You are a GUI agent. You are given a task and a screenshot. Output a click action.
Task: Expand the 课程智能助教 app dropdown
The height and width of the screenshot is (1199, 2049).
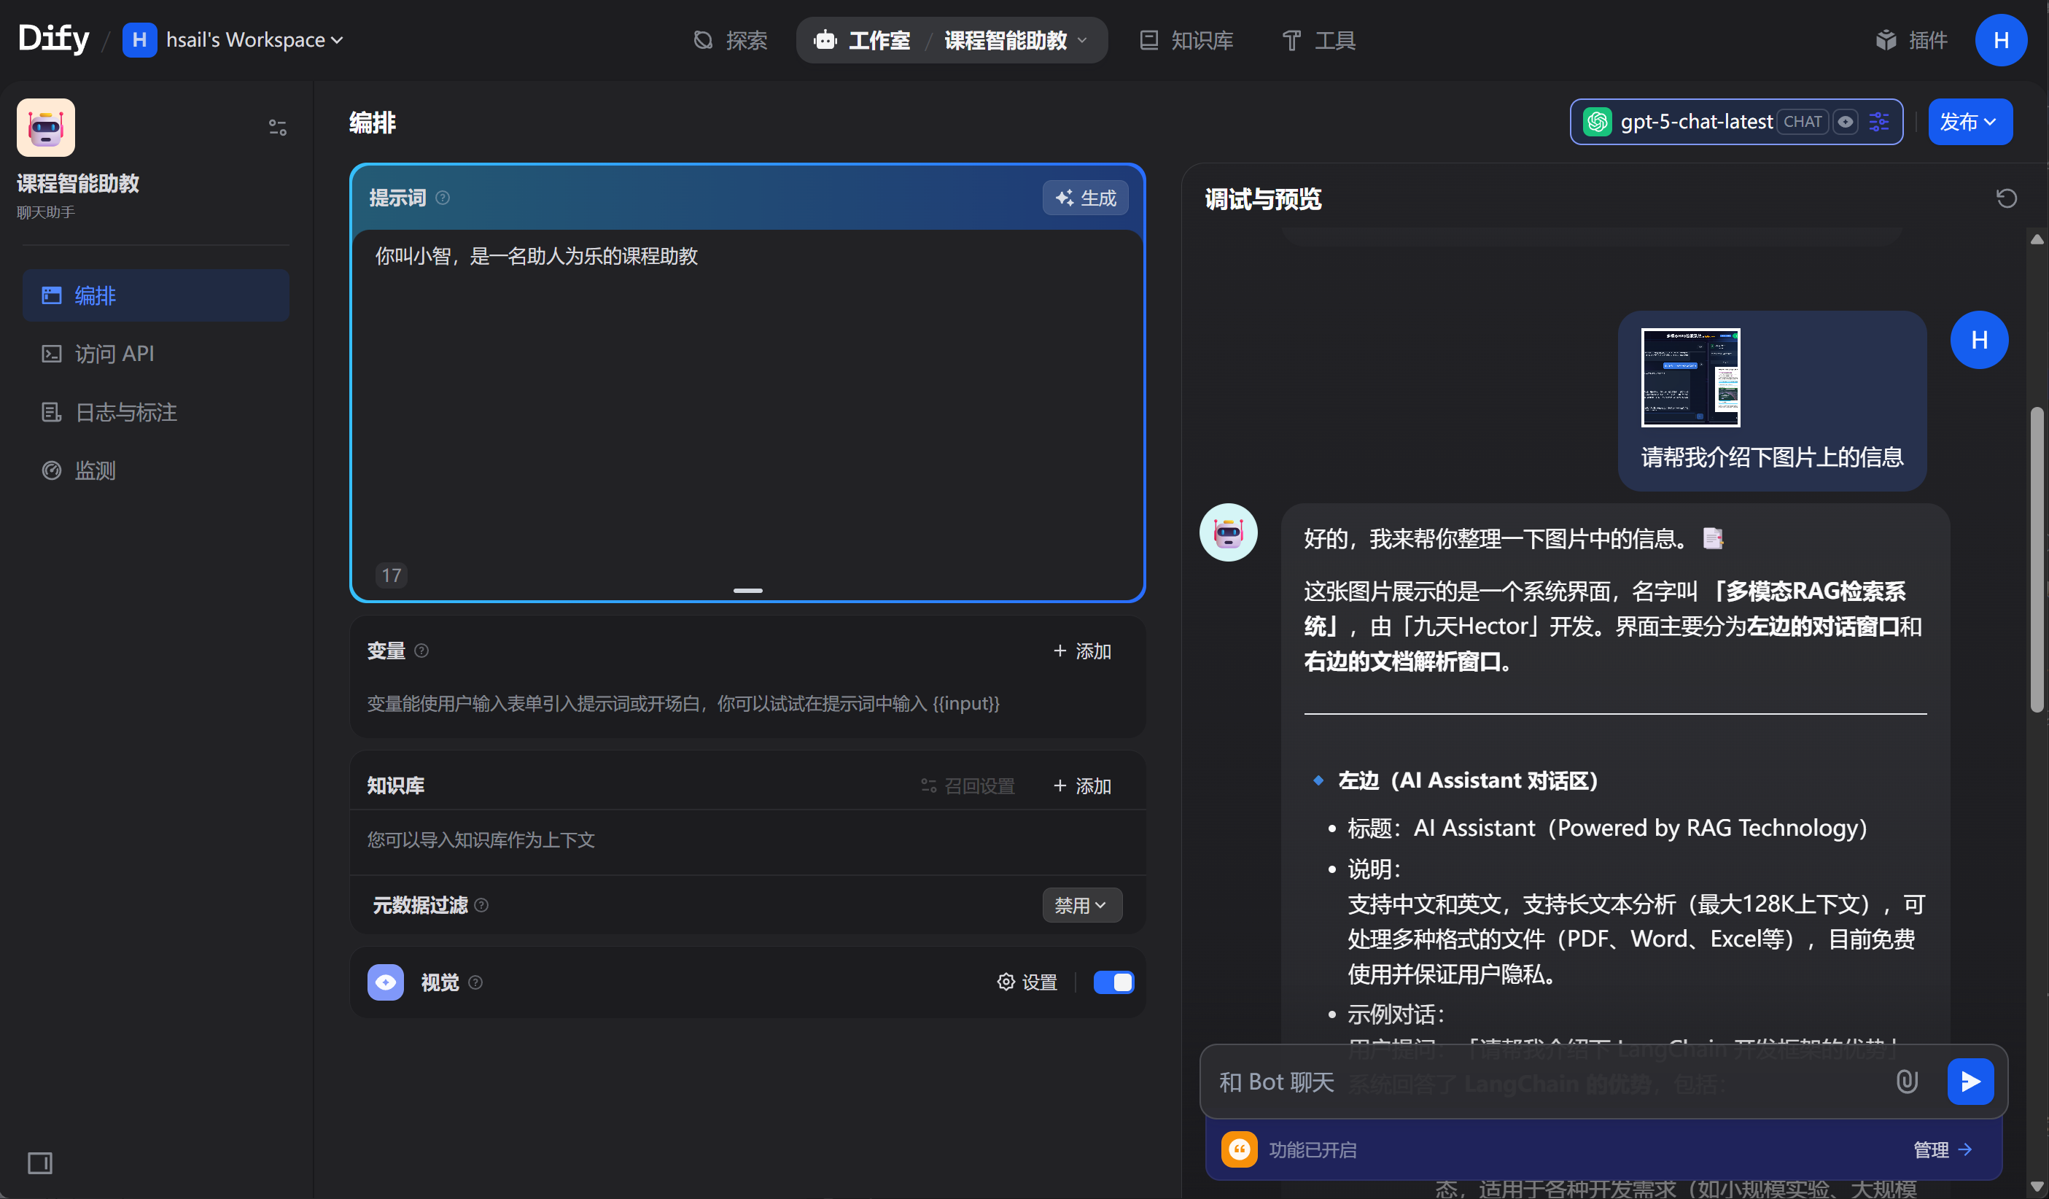tap(1016, 40)
